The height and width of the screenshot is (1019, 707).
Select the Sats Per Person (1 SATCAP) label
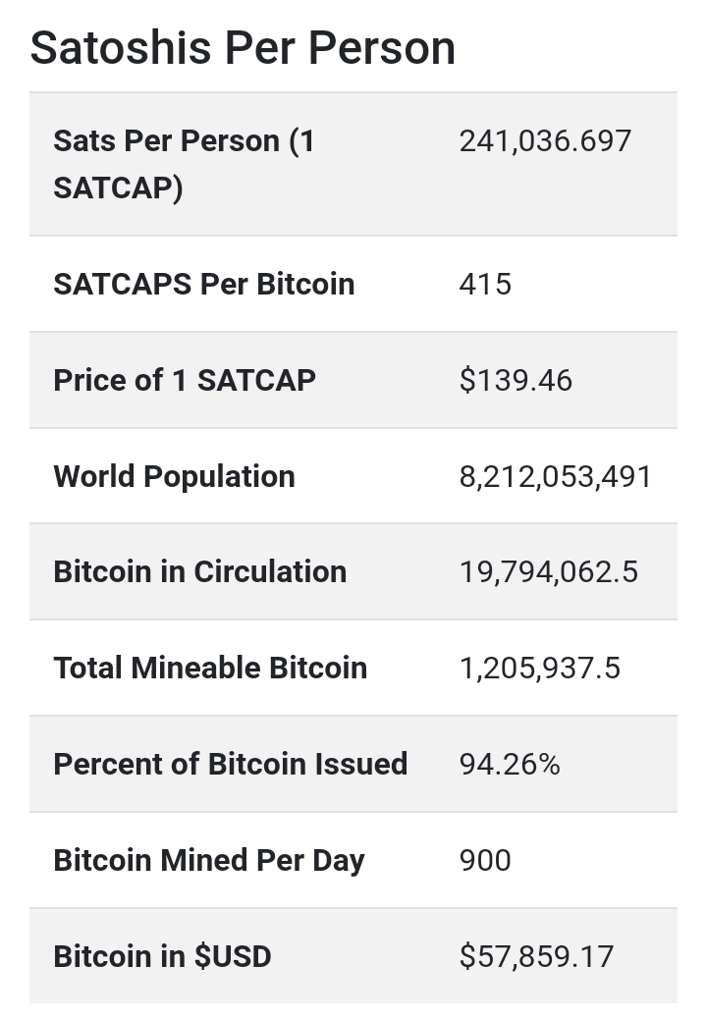(184, 164)
